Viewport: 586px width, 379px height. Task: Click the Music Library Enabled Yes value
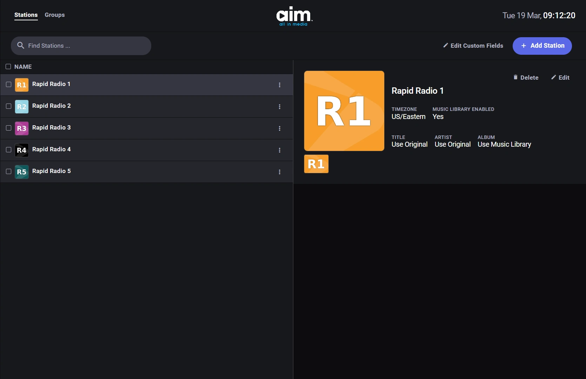pyautogui.click(x=438, y=117)
